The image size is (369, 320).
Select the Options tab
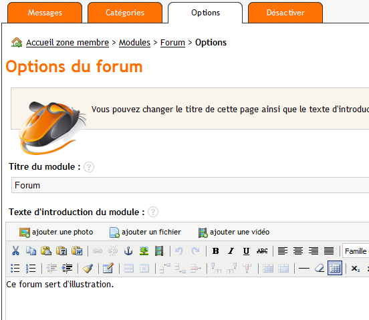[205, 13]
